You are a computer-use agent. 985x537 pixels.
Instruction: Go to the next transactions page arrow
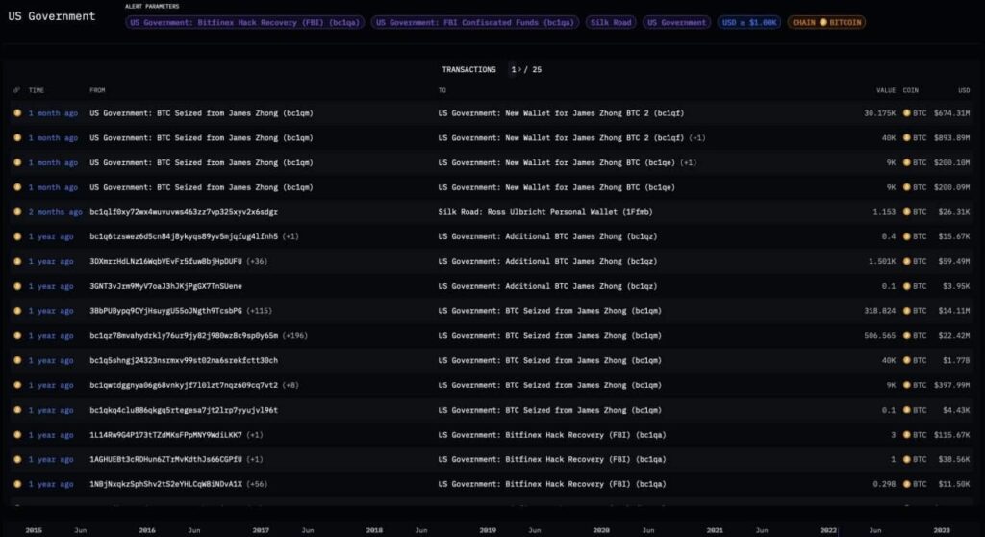[x=519, y=70]
